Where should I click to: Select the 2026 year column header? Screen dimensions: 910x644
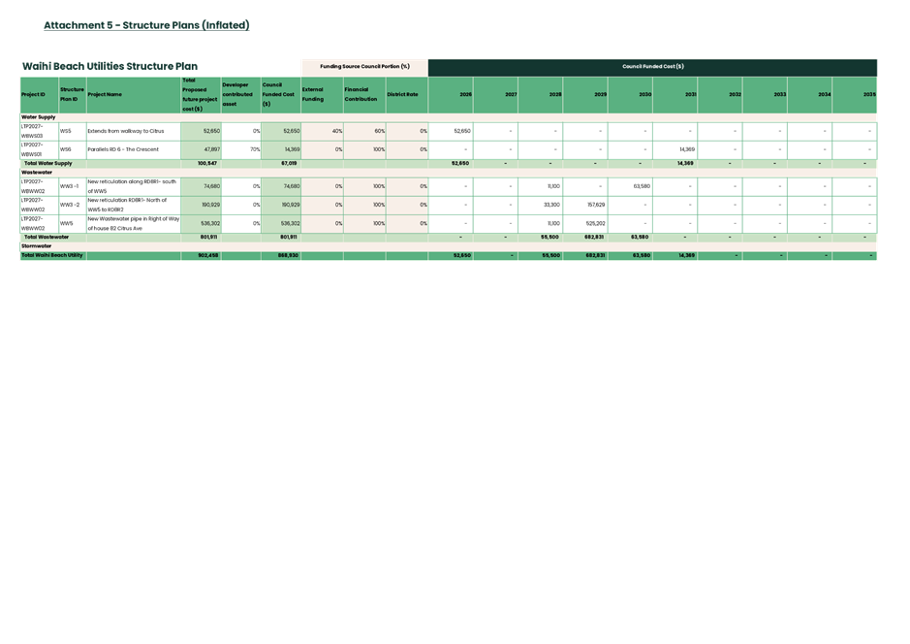(465, 95)
